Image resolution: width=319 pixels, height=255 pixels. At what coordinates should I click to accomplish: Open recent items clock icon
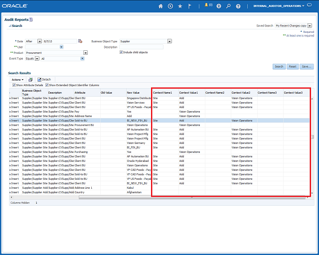click(x=170, y=6)
